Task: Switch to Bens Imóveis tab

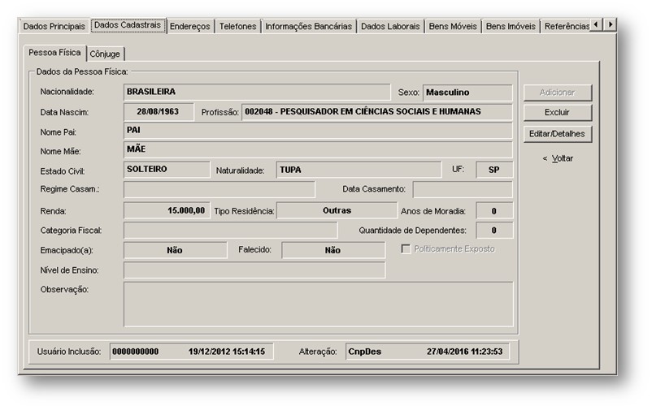Action: [x=511, y=26]
